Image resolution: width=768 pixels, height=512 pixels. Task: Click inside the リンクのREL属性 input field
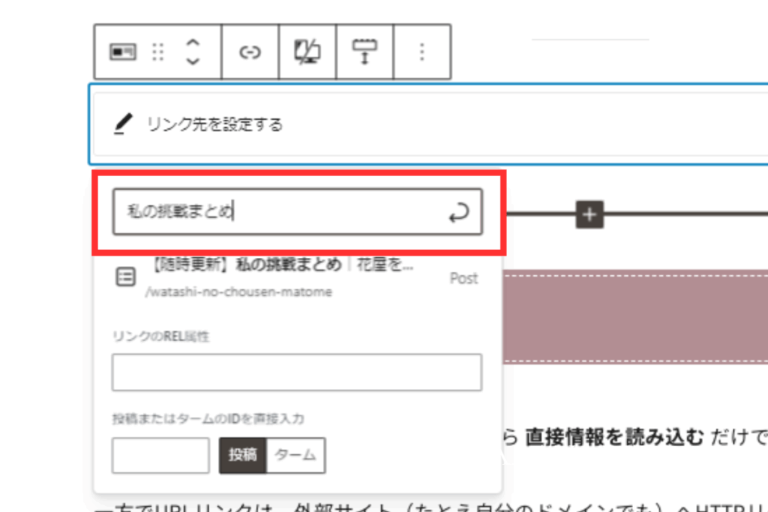(x=295, y=372)
